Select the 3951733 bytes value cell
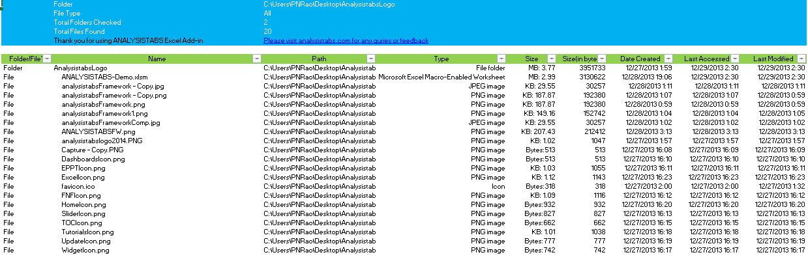The image size is (808, 259). pos(593,68)
